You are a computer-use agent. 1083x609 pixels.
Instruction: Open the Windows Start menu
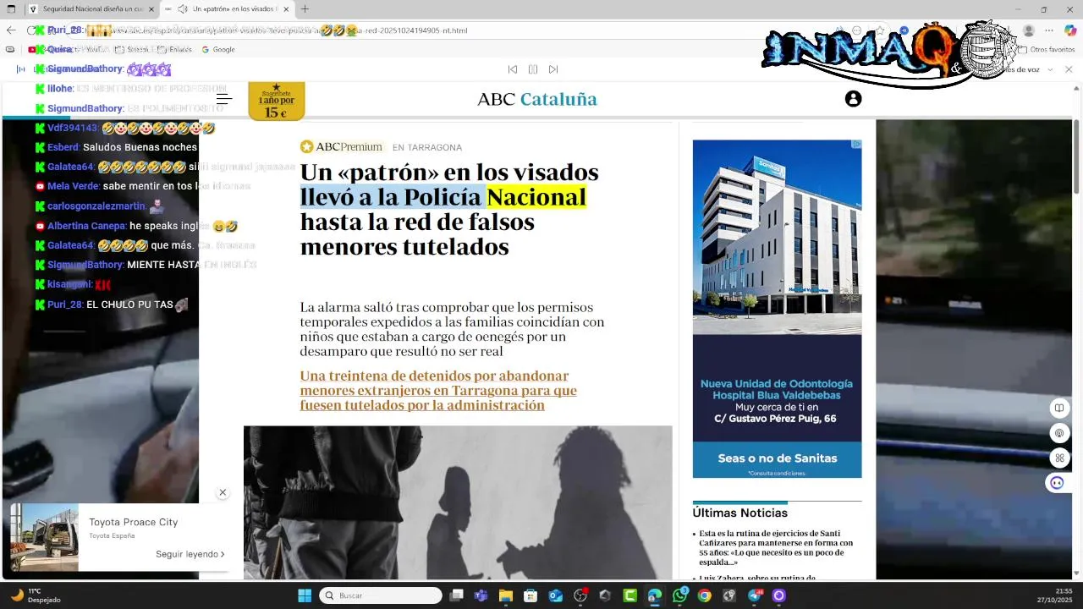305,595
